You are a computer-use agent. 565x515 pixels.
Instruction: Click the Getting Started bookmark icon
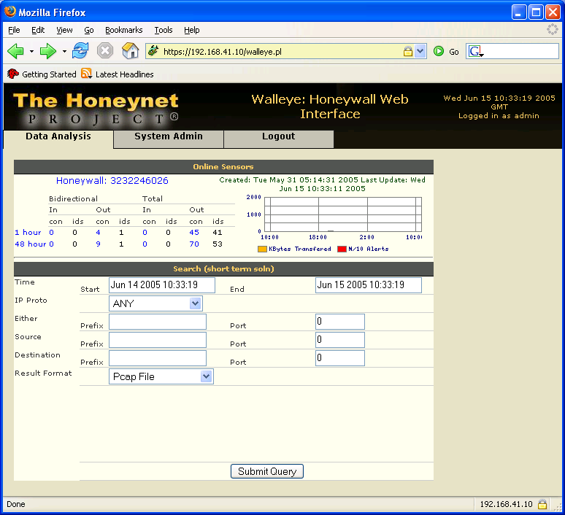(13, 74)
